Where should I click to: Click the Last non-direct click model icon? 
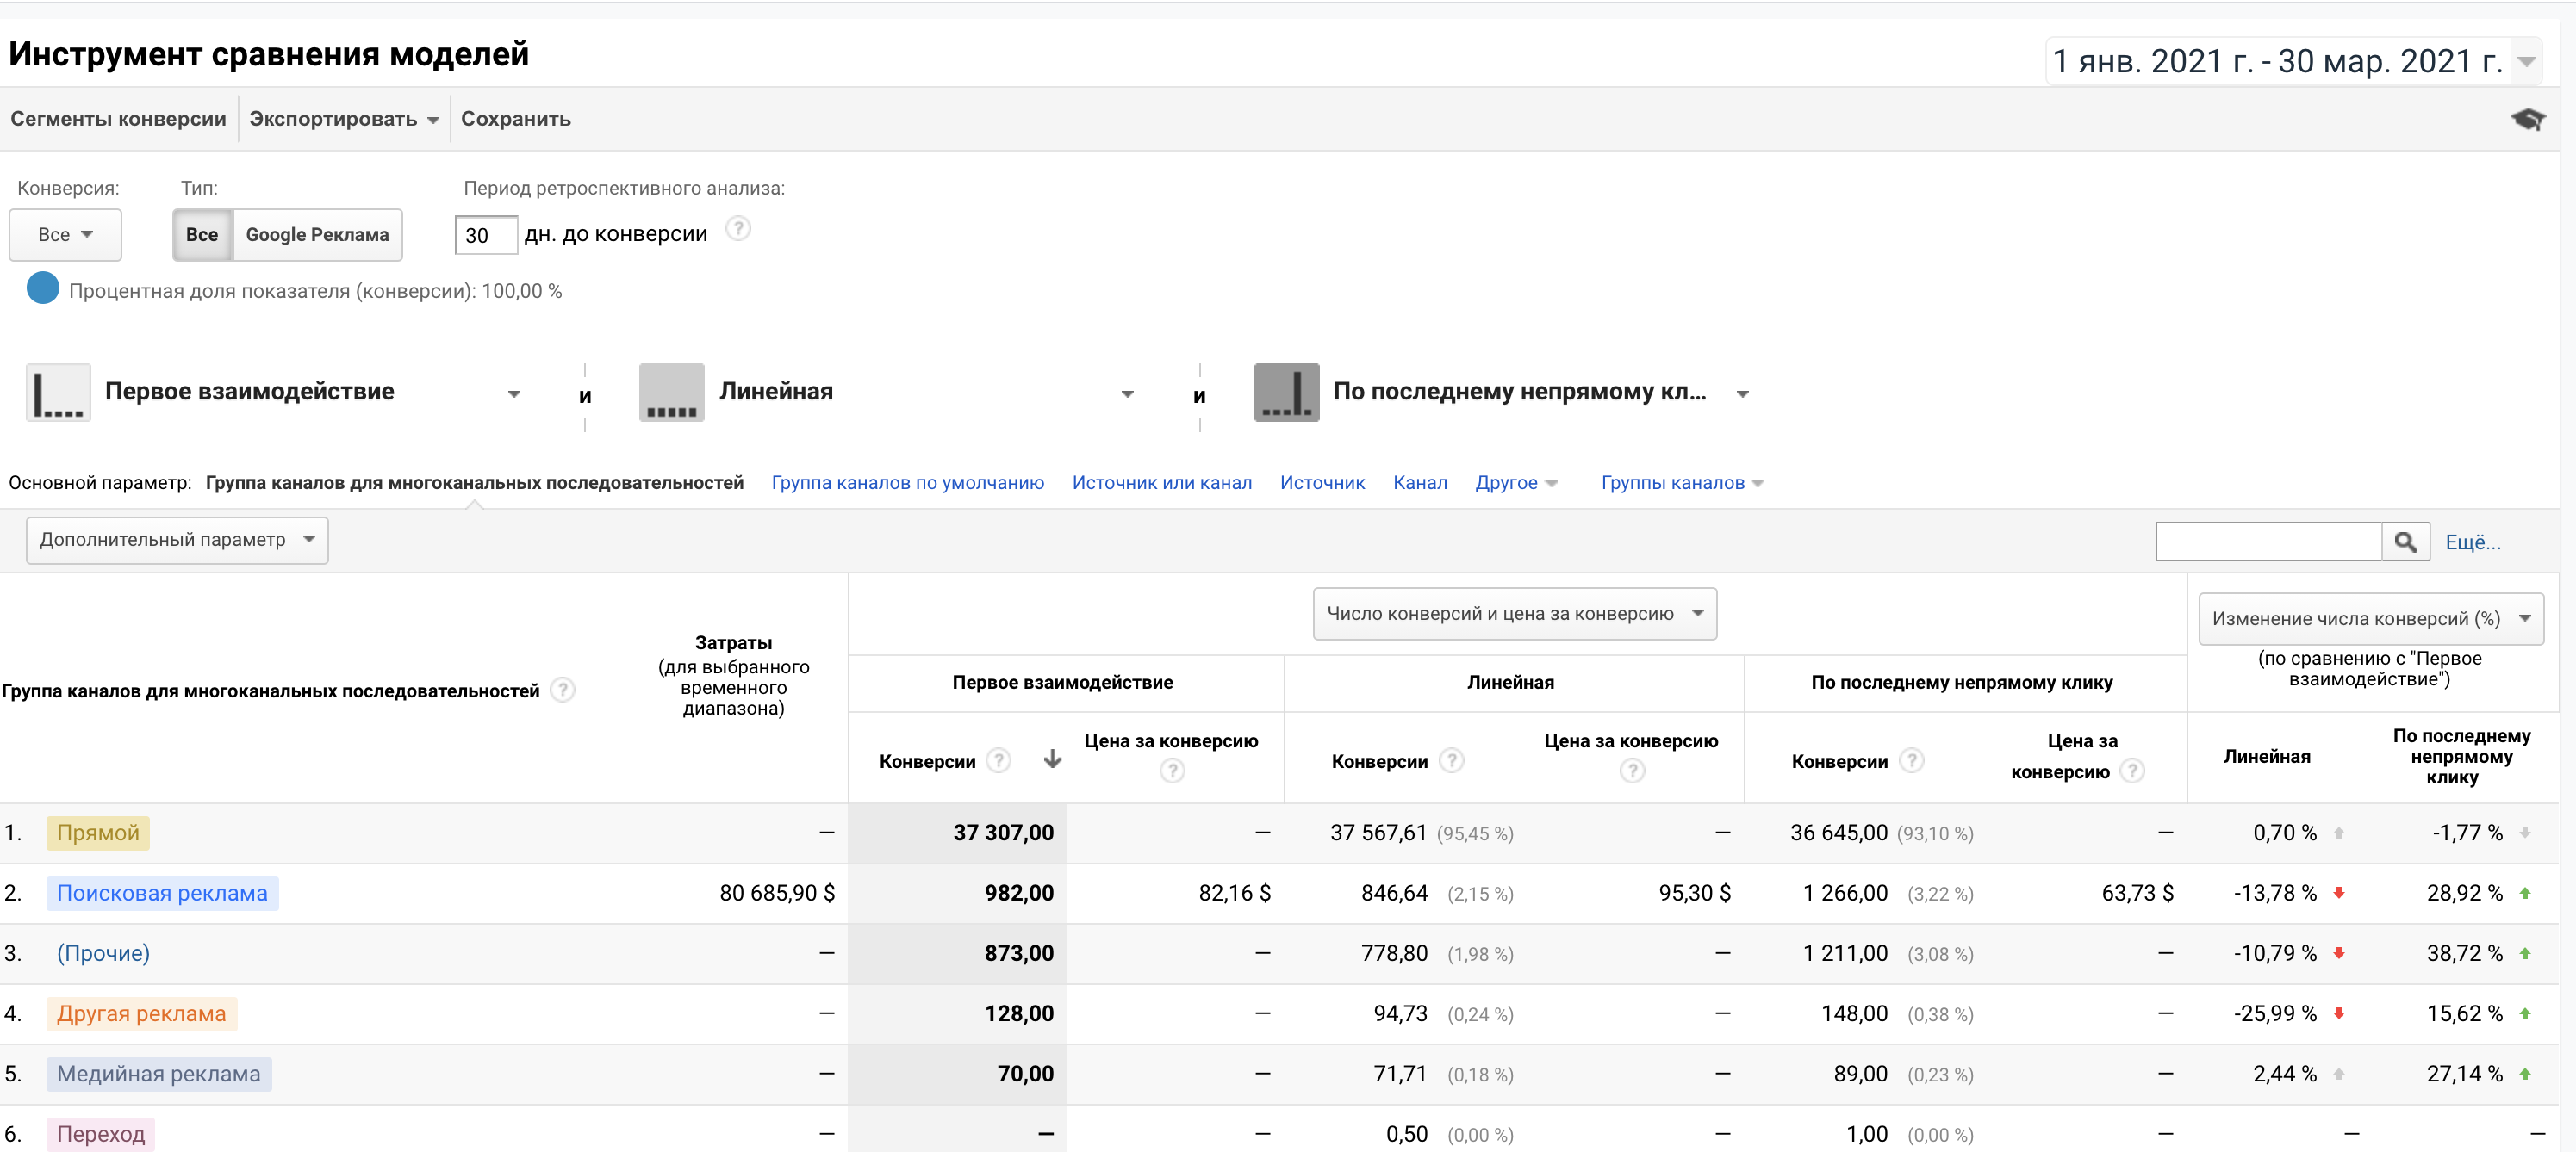pos(1286,393)
